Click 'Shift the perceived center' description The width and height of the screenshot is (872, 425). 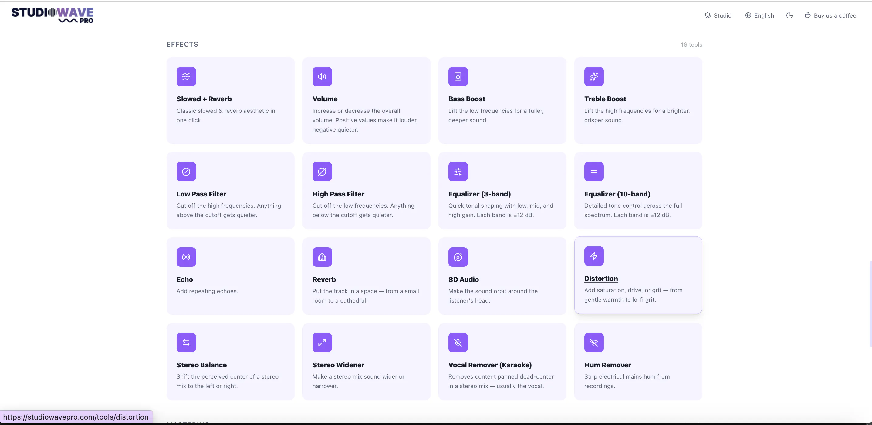pyautogui.click(x=228, y=381)
